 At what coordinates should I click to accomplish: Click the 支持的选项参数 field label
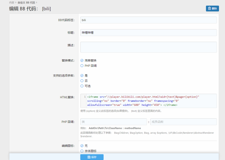[64, 76]
